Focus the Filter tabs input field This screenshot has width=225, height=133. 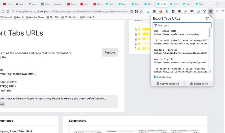[182, 25]
